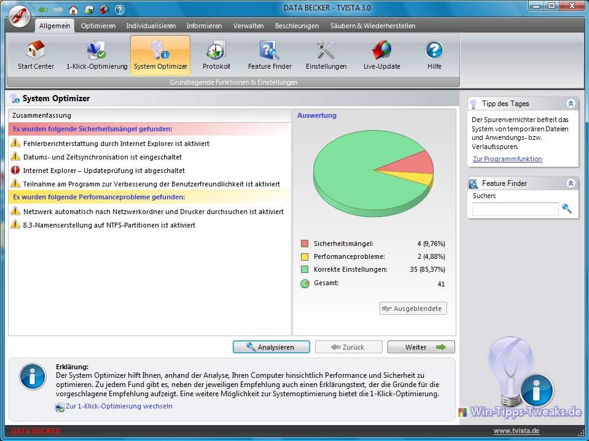Open Feature Finder from the ribbon
This screenshot has width=589, height=441.
[x=270, y=55]
